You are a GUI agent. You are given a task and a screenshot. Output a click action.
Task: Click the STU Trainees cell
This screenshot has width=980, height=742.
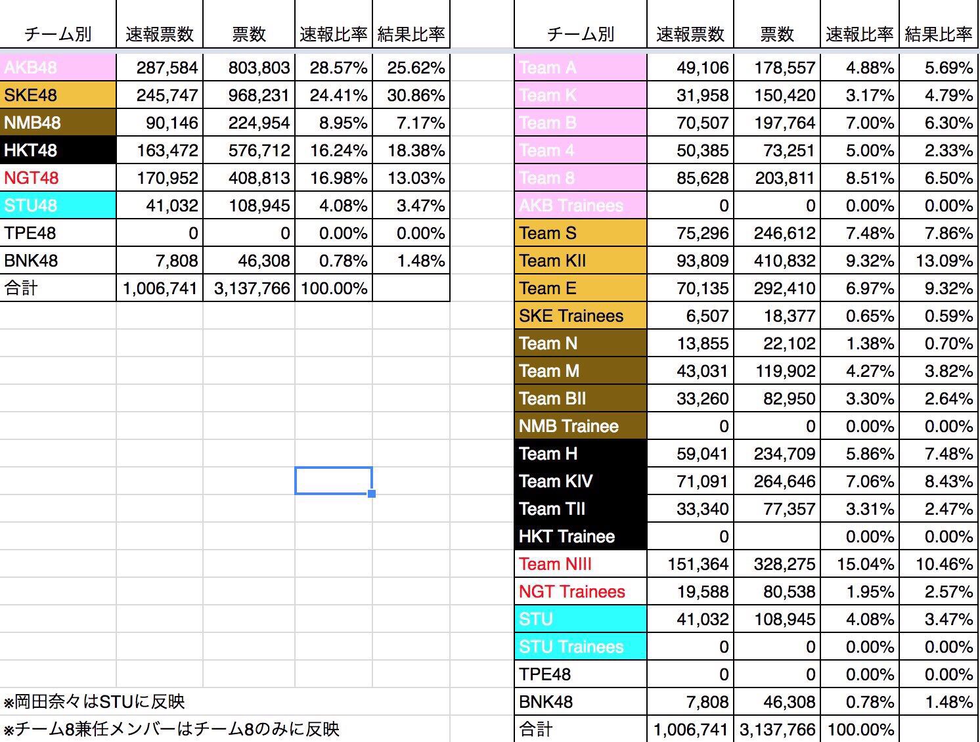[x=581, y=647]
